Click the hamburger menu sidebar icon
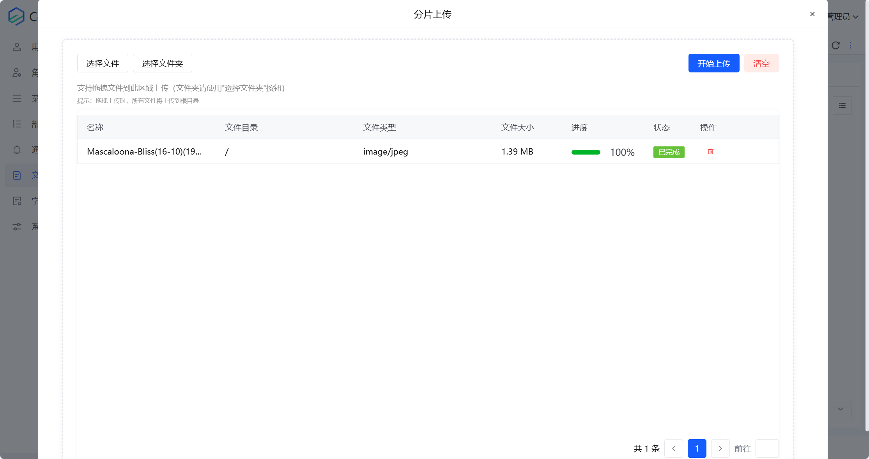Viewport: 869px width, 459px height. 17,98
